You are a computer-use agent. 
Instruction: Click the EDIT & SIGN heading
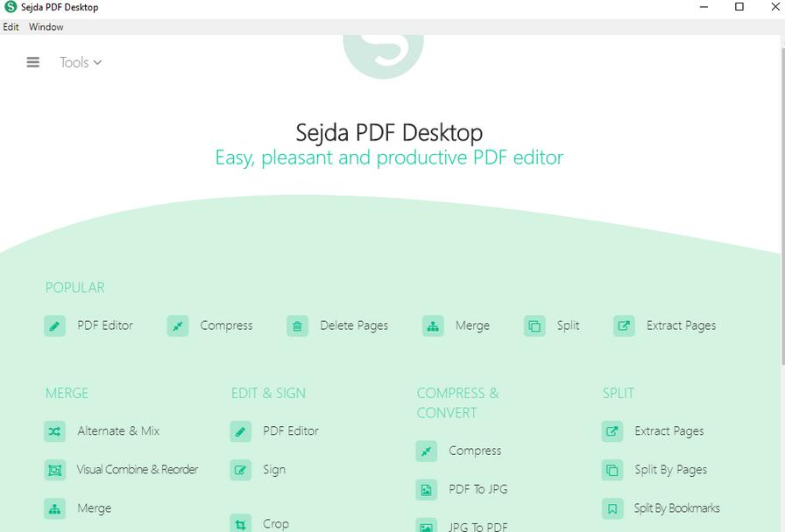click(268, 393)
